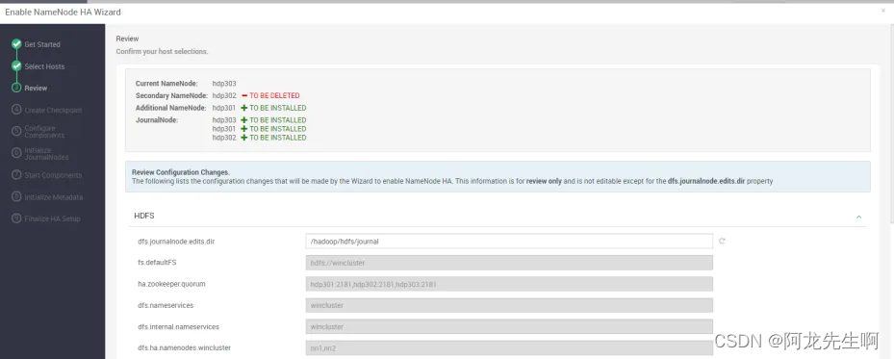Click the ha.zookeeper.quorum property label
This screenshot has width=894, height=359.
tap(170, 284)
